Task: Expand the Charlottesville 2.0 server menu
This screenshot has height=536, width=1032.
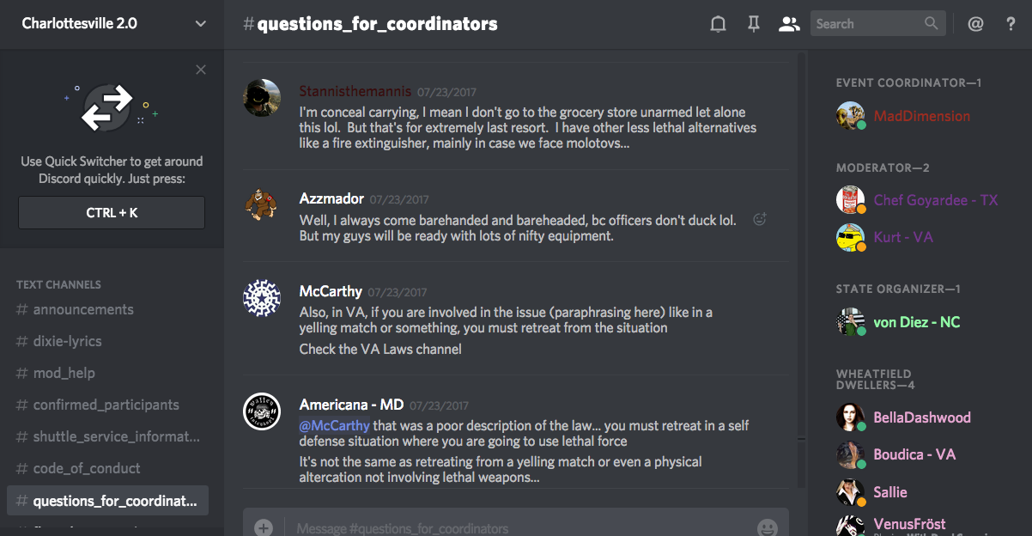Action: [x=200, y=23]
